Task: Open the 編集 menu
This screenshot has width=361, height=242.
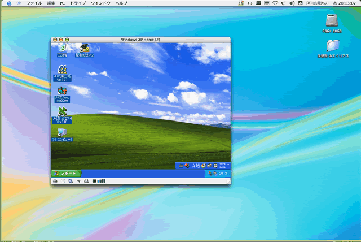Action: tap(51, 3)
